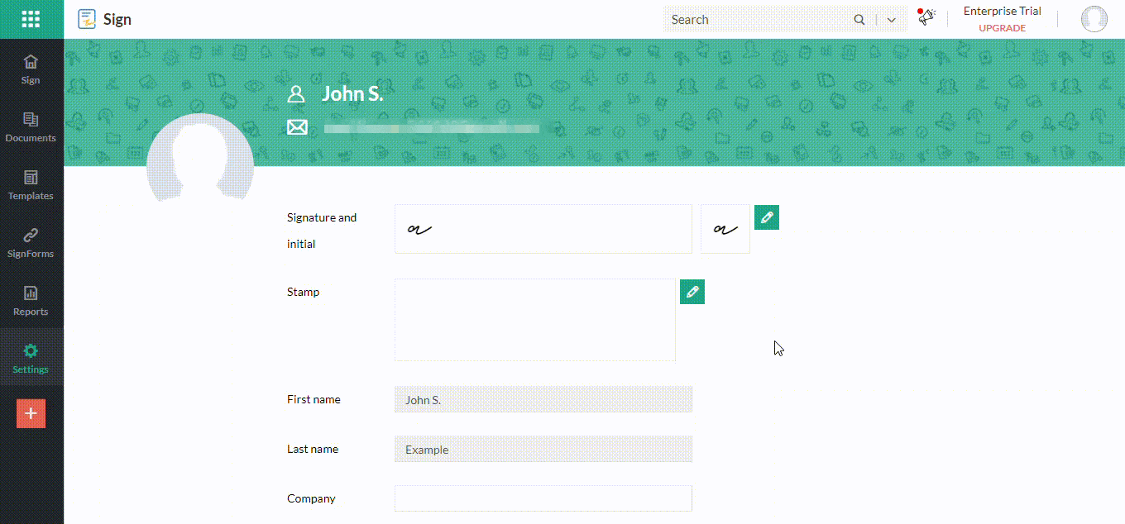Screen dimensions: 1125x524
Task: Return to the Sign home tab
Action: click(31, 70)
